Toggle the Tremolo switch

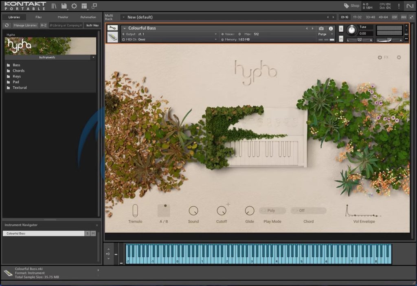135,211
